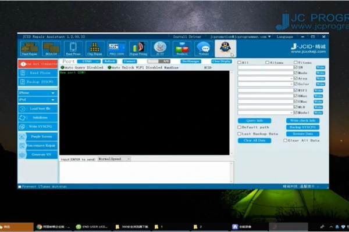
Task: Click the red not-connected warning icon
Action: point(23,64)
